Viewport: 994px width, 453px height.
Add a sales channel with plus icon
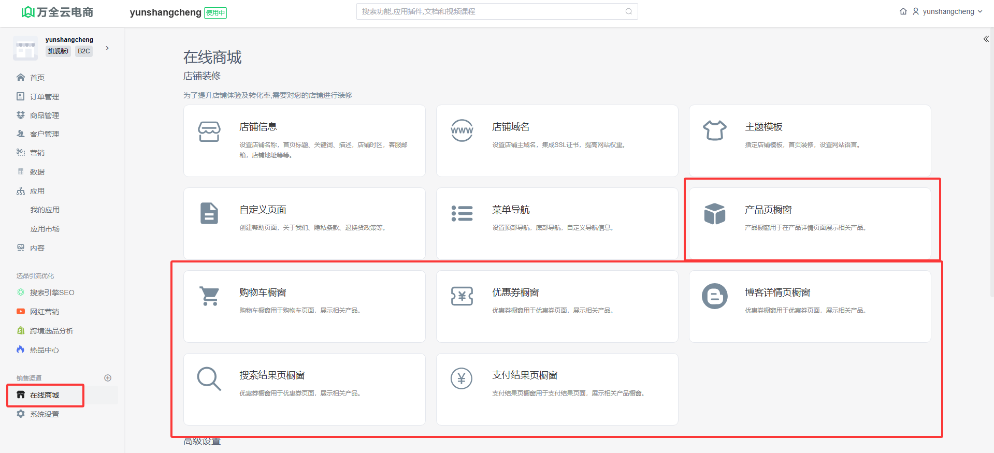[x=108, y=378]
